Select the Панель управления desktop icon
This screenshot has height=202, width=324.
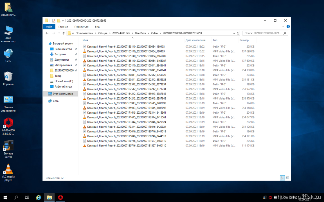(x=8, y=104)
